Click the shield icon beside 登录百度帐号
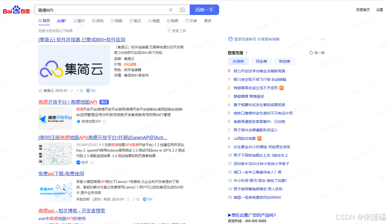 [x=230, y=39]
